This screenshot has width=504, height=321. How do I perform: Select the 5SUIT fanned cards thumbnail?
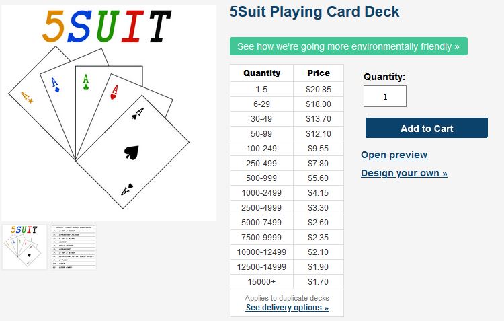pos(24,247)
